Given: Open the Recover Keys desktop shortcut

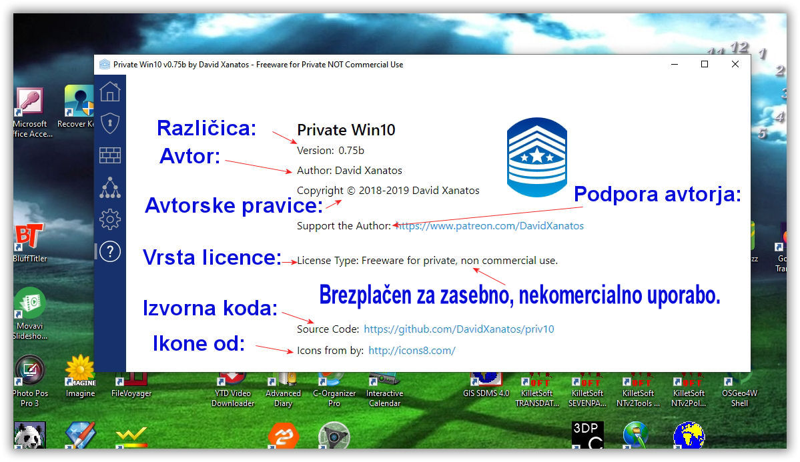Looking at the screenshot, I should 77,107.
